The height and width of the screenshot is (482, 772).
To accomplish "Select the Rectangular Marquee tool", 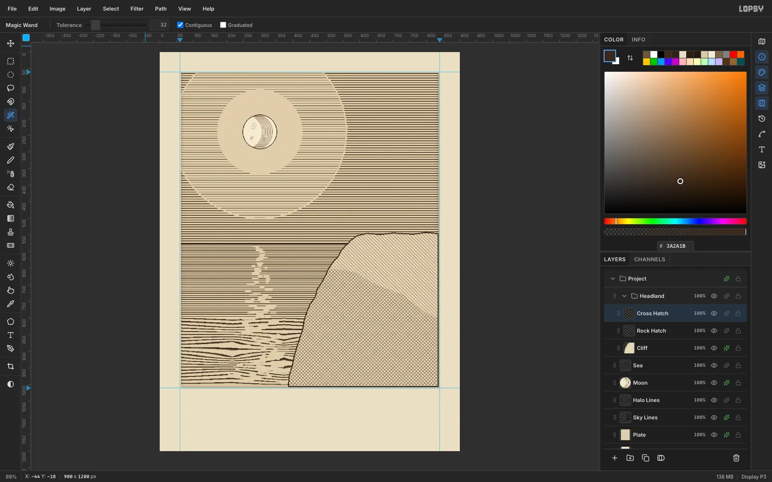I will (x=11, y=61).
